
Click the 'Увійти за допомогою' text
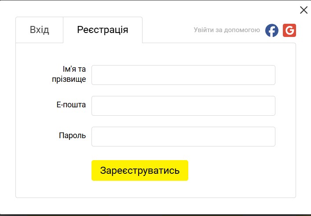pyautogui.click(x=227, y=30)
